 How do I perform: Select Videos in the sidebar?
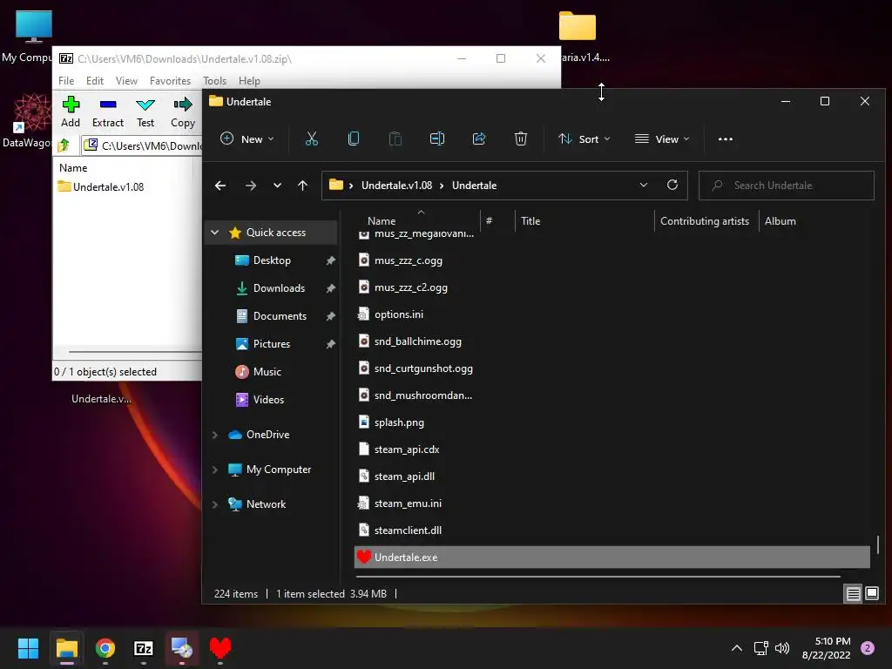pyautogui.click(x=268, y=399)
